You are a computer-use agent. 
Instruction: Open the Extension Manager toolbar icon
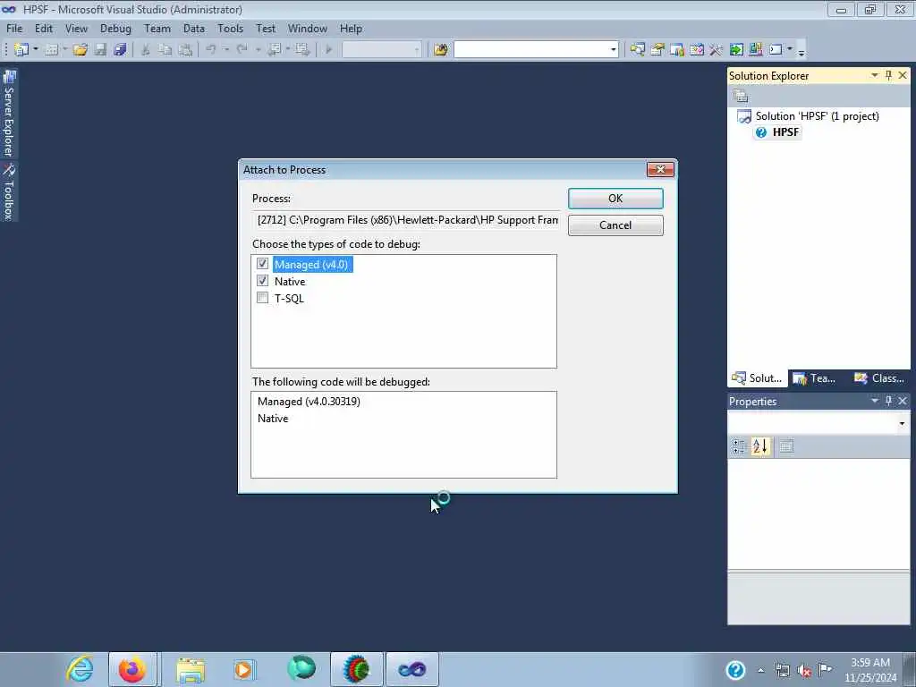[x=755, y=50]
